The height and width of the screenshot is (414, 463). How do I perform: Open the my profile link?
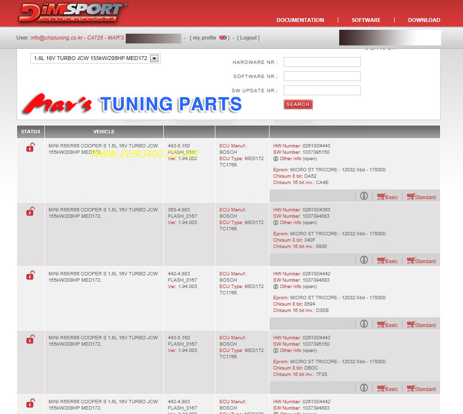204,38
